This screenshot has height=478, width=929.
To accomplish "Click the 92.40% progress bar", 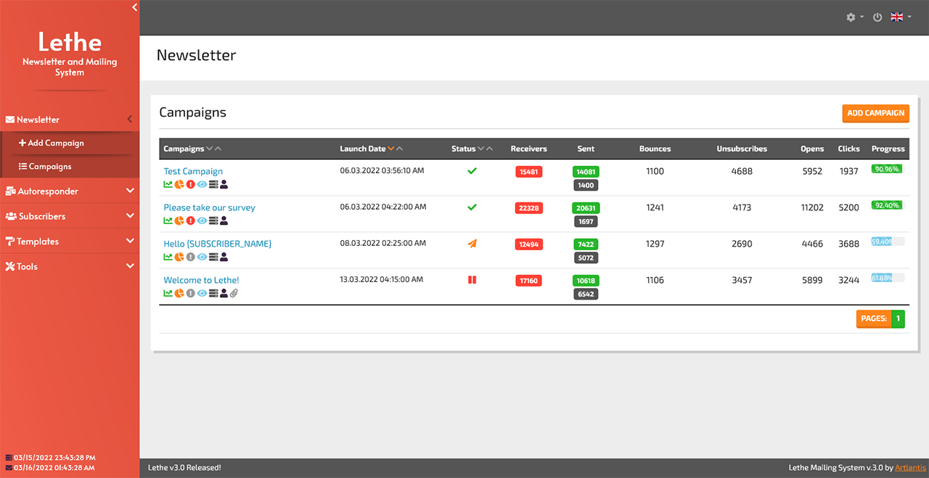I will pyautogui.click(x=888, y=205).
